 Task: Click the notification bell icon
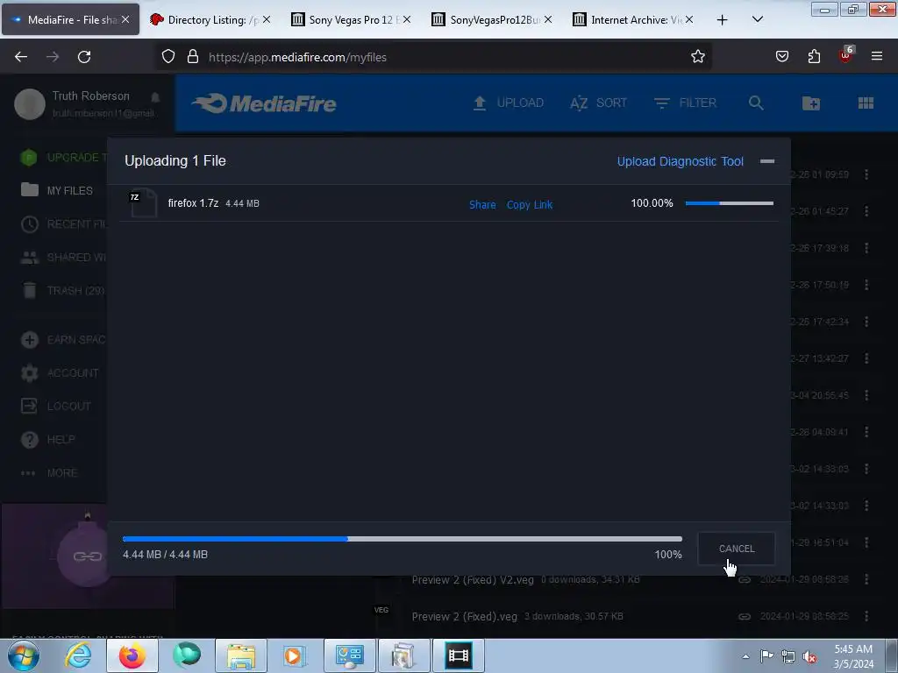[x=155, y=96]
